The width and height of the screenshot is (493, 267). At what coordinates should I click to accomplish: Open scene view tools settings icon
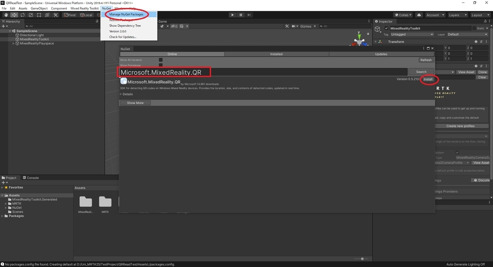point(288,26)
